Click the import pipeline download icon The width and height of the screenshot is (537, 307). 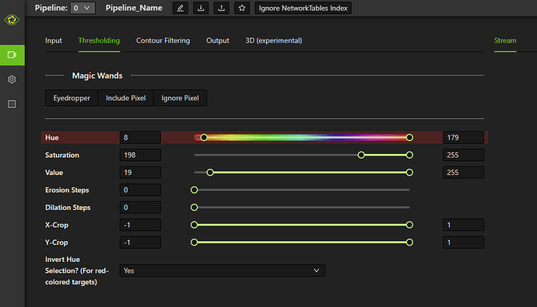coord(201,9)
